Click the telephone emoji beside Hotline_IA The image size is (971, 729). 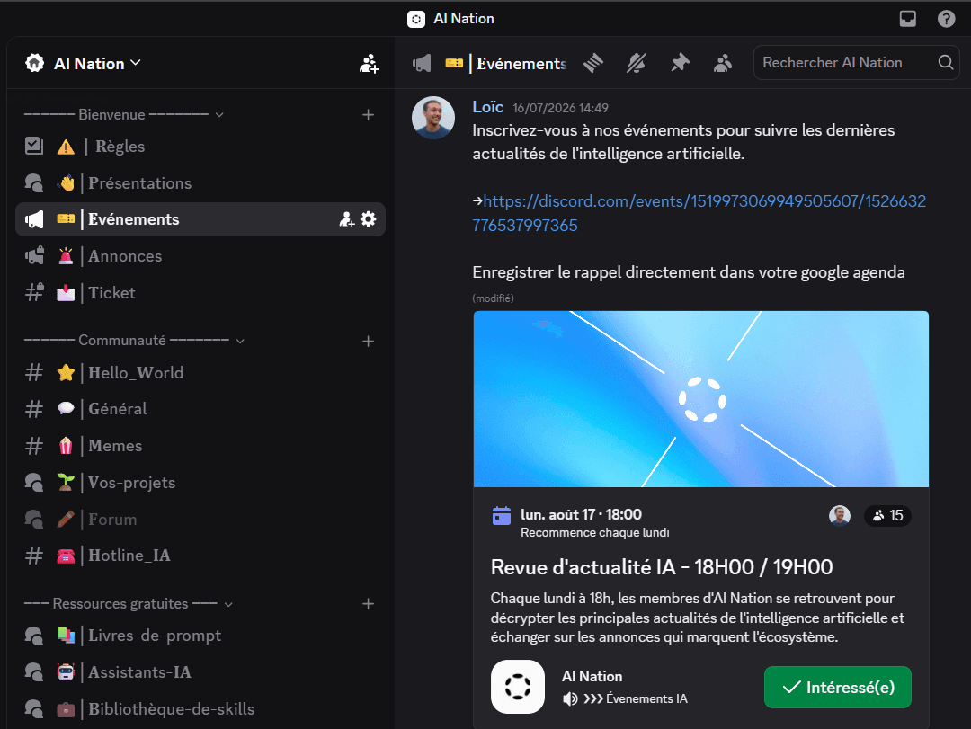coord(66,556)
